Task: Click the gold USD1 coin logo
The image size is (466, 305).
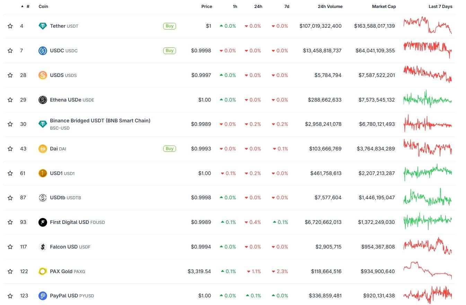Action: tap(43, 173)
